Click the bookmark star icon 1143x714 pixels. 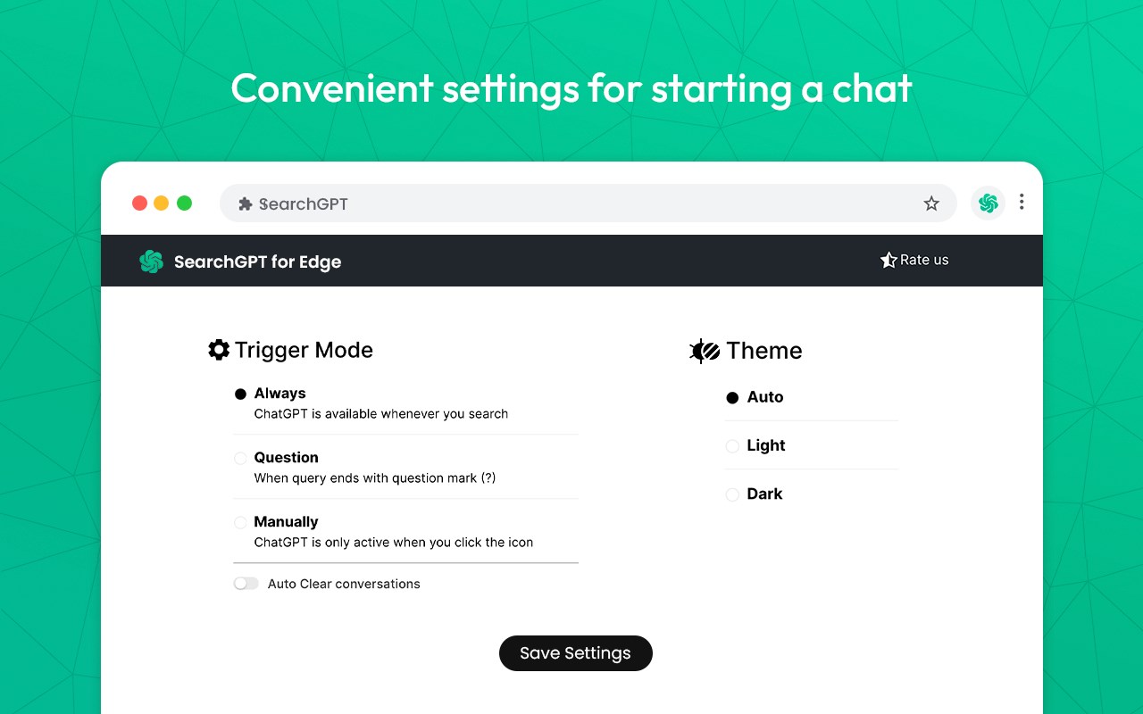pos(931,203)
